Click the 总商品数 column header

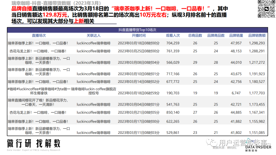(x=195, y=35)
